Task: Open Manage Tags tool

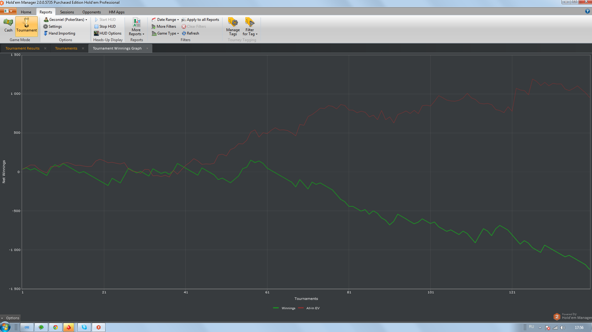Action: (233, 26)
